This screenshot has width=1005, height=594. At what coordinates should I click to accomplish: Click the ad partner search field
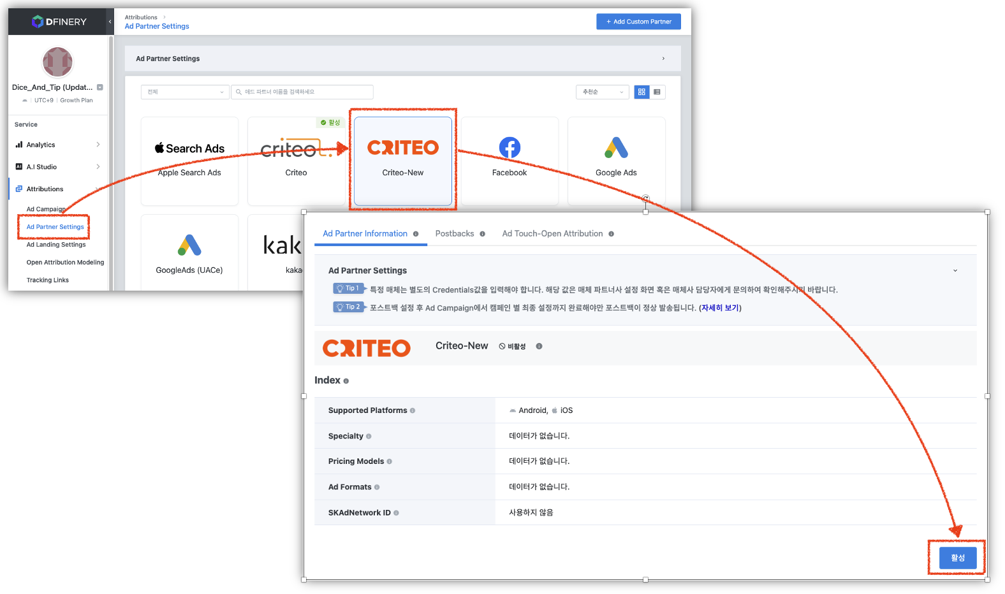click(x=302, y=92)
